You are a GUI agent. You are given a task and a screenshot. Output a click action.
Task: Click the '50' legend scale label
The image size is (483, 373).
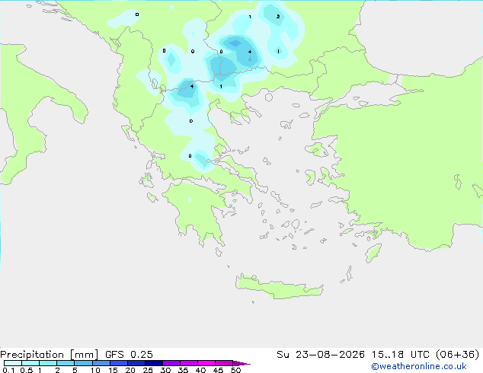tap(235, 370)
